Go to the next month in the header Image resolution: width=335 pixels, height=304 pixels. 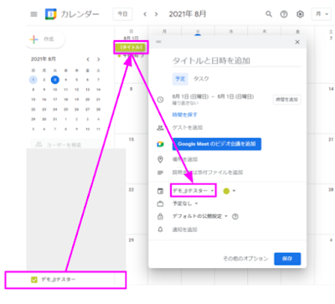157,14
